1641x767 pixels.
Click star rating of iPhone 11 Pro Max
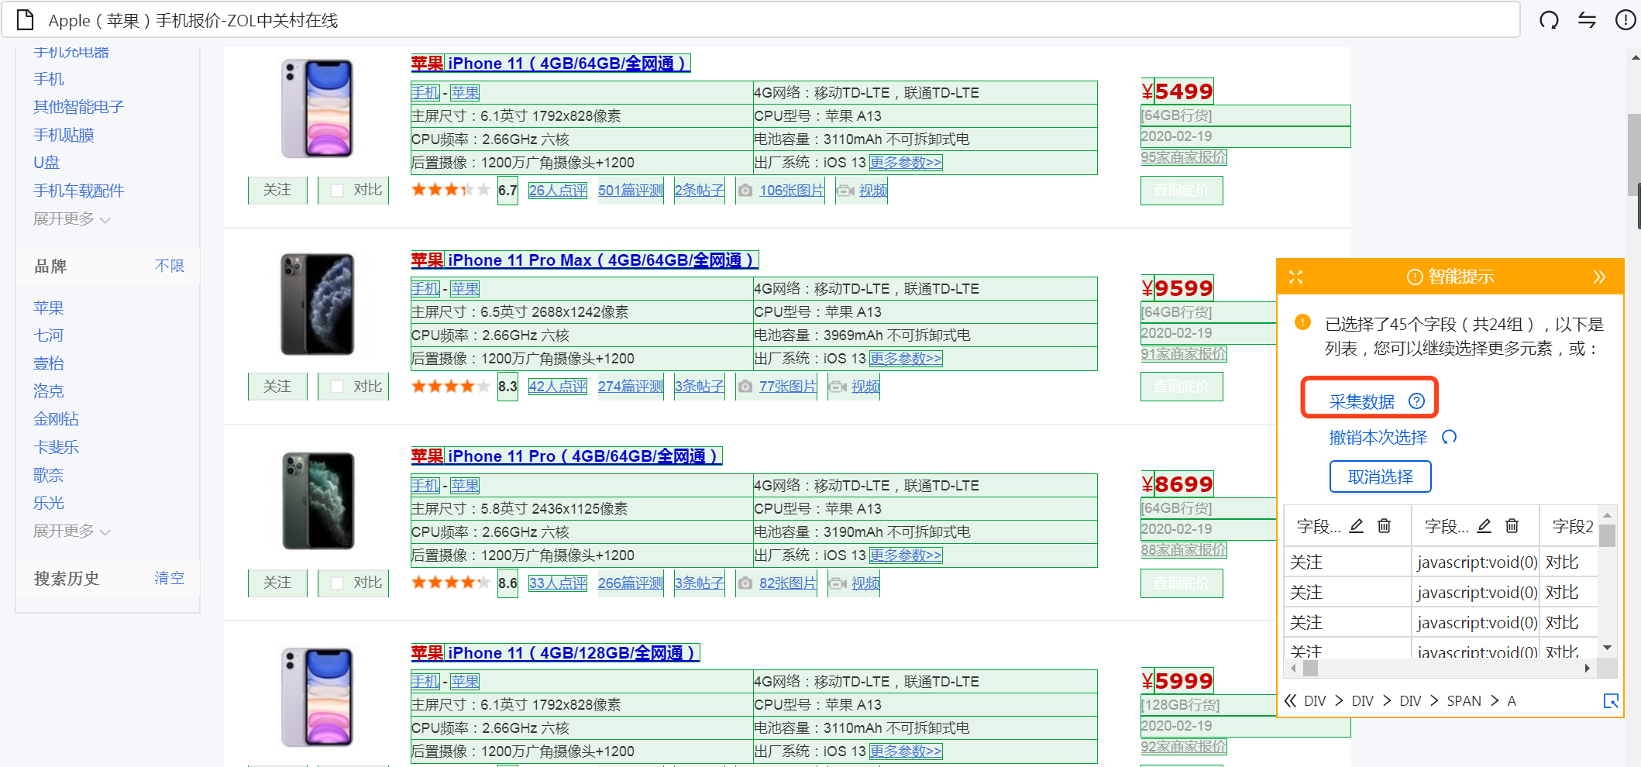point(450,386)
